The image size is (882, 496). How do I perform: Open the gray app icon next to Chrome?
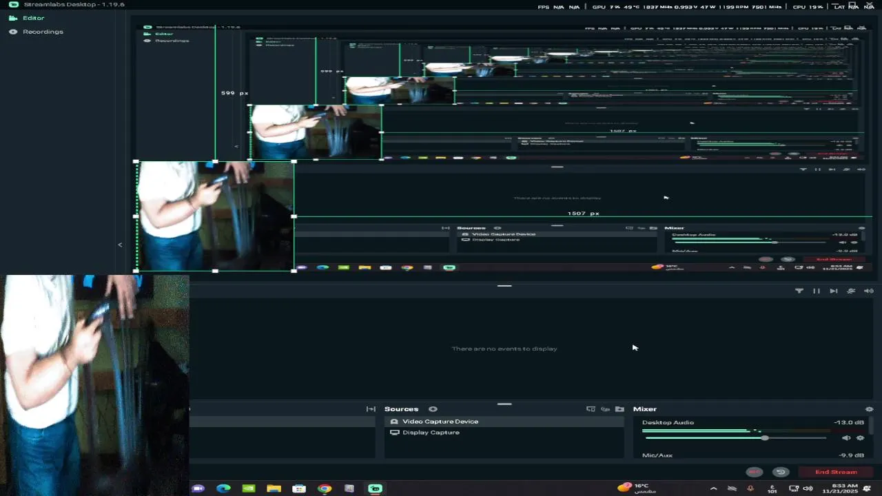click(349, 488)
